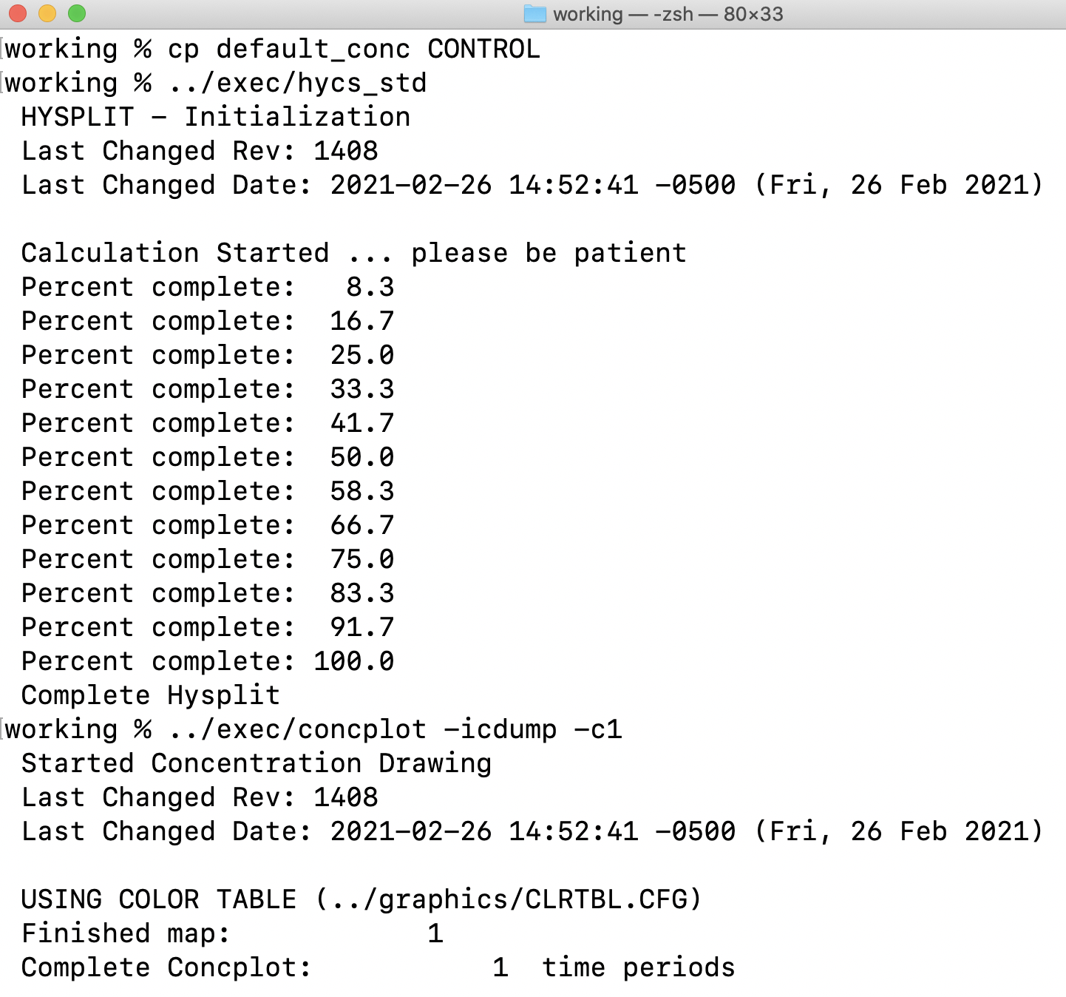Image resolution: width=1066 pixels, height=997 pixels.
Task: Click 'USING COLOR TABLE (../graphics/CLRTBL.CFG)' text
Action: 361,899
